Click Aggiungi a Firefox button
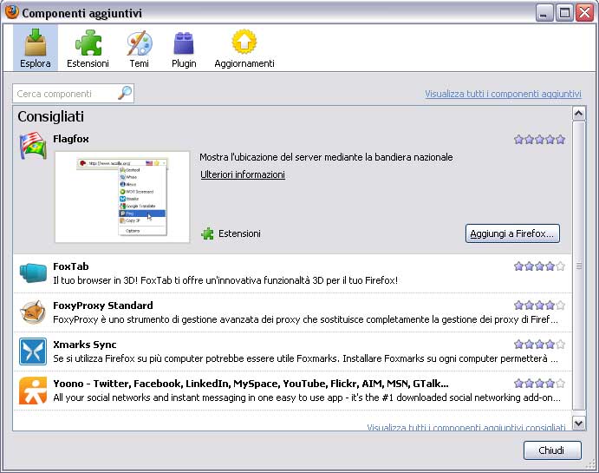 click(x=512, y=233)
